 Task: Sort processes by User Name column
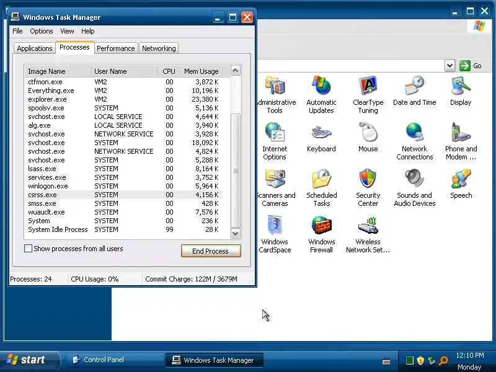click(124, 71)
